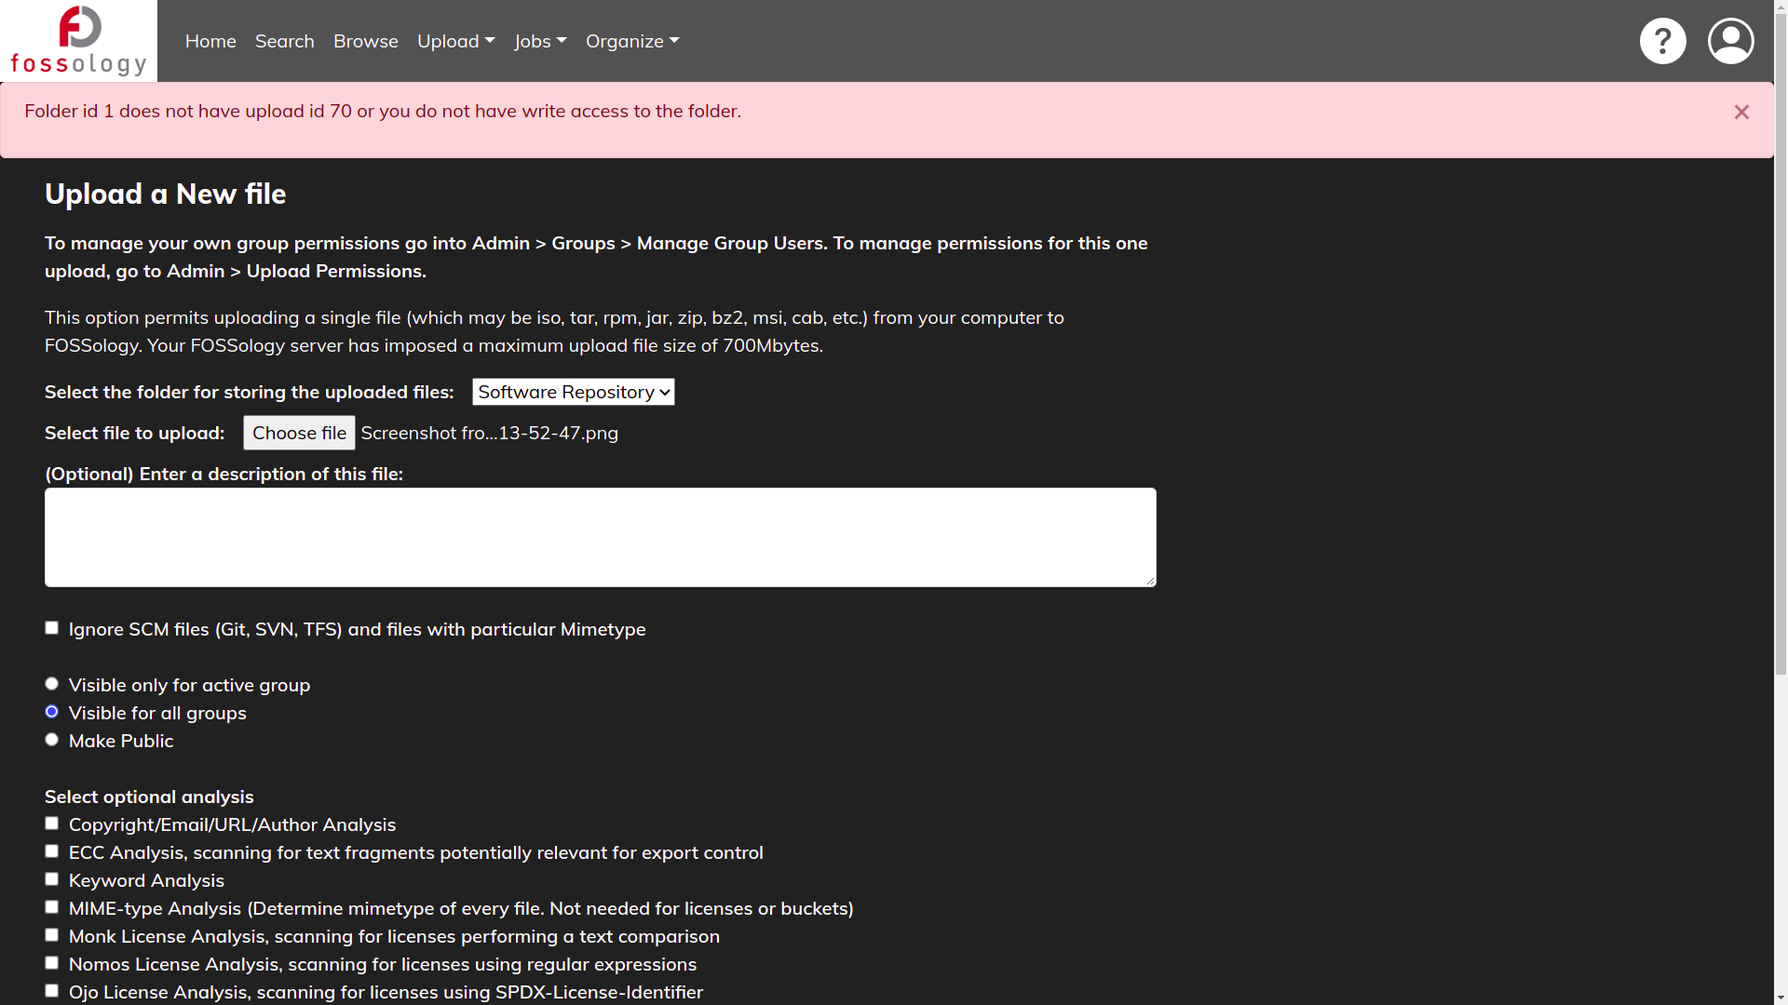Click the User account profile icon
This screenshot has height=1005, width=1788.
click(x=1730, y=41)
